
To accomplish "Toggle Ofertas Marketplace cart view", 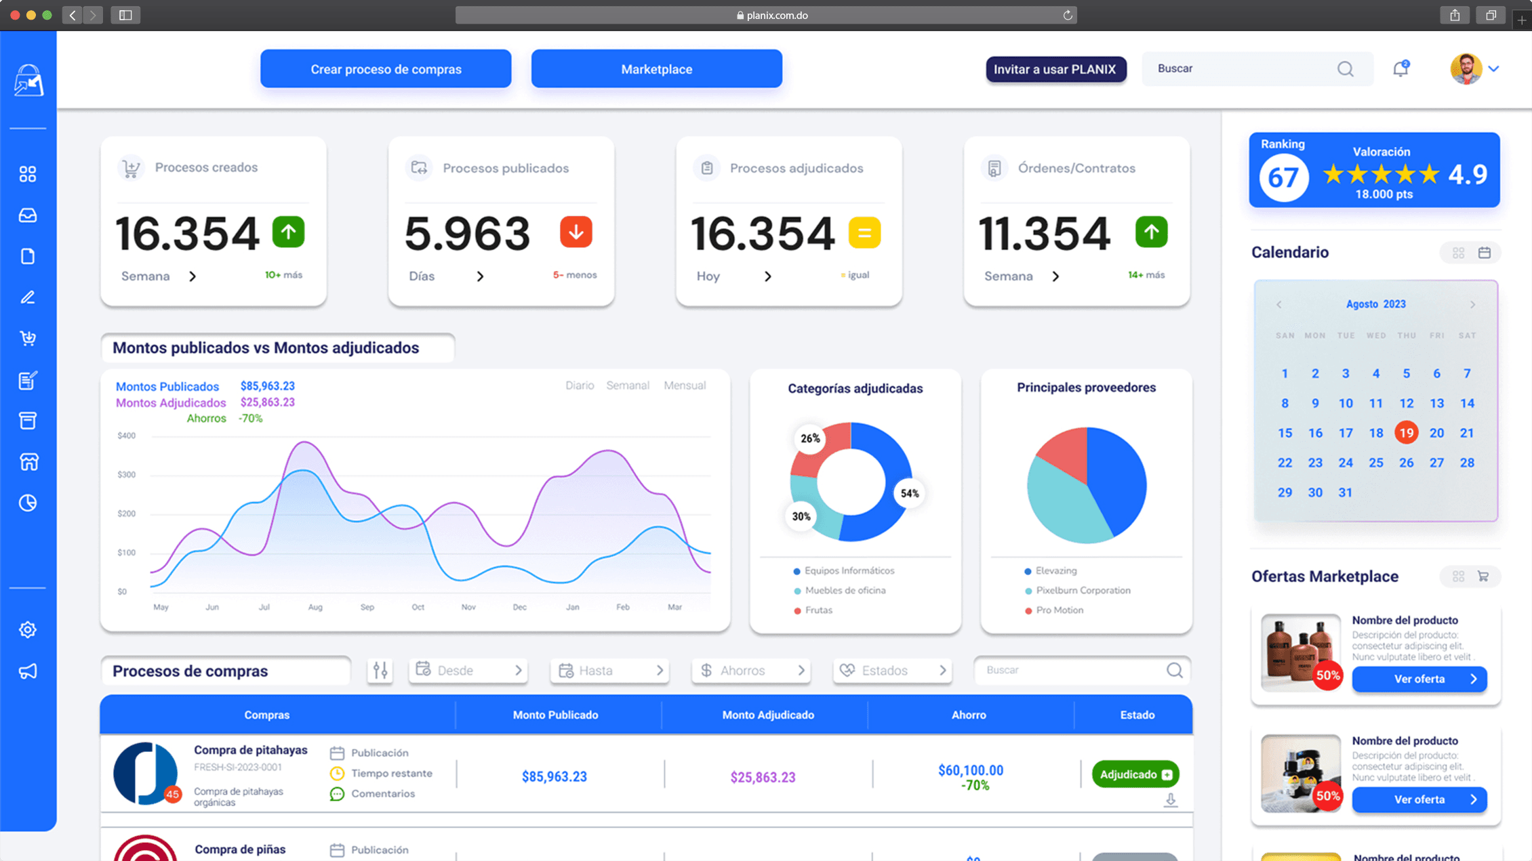I will coord(1484,576).
